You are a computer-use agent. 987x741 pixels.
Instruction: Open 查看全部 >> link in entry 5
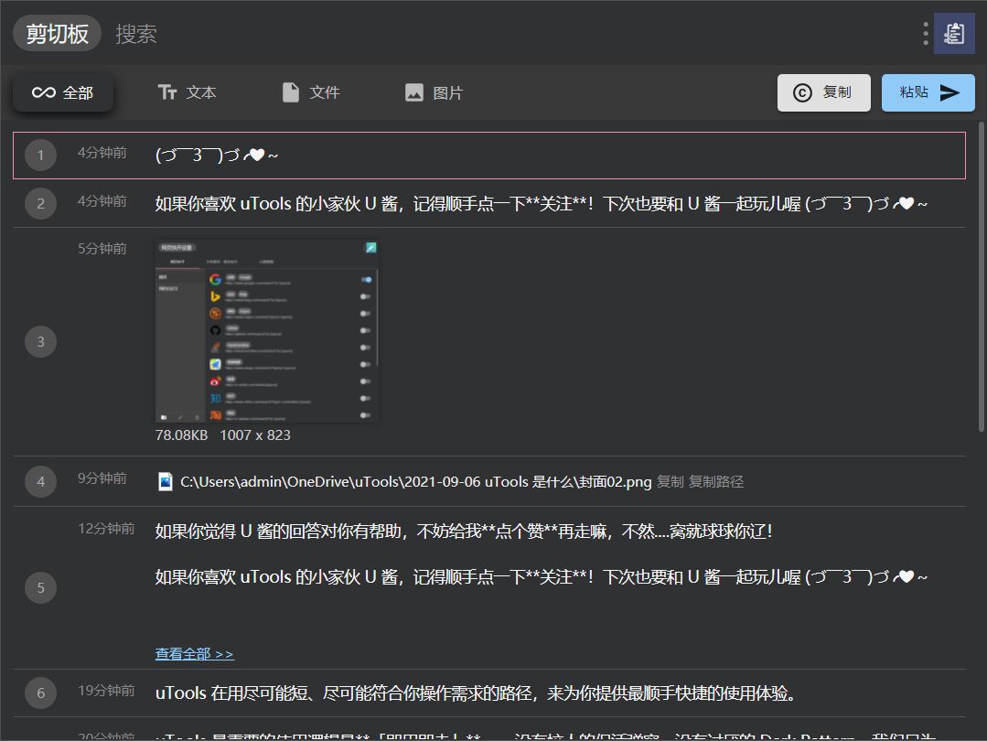tap(195, 654)
